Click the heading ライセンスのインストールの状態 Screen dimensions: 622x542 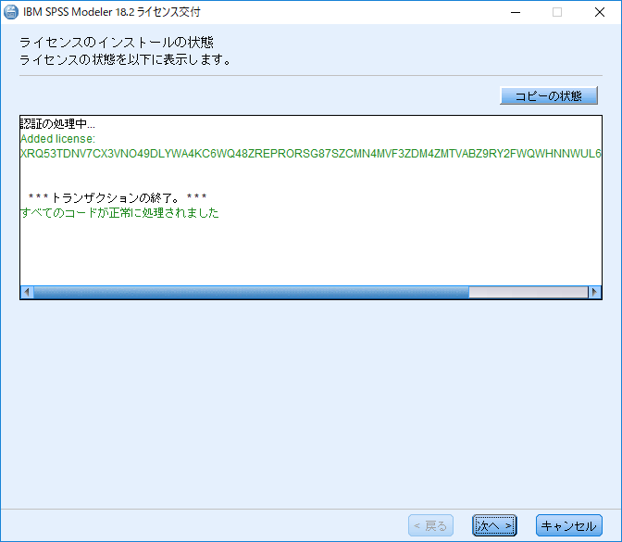pos(117,42)
